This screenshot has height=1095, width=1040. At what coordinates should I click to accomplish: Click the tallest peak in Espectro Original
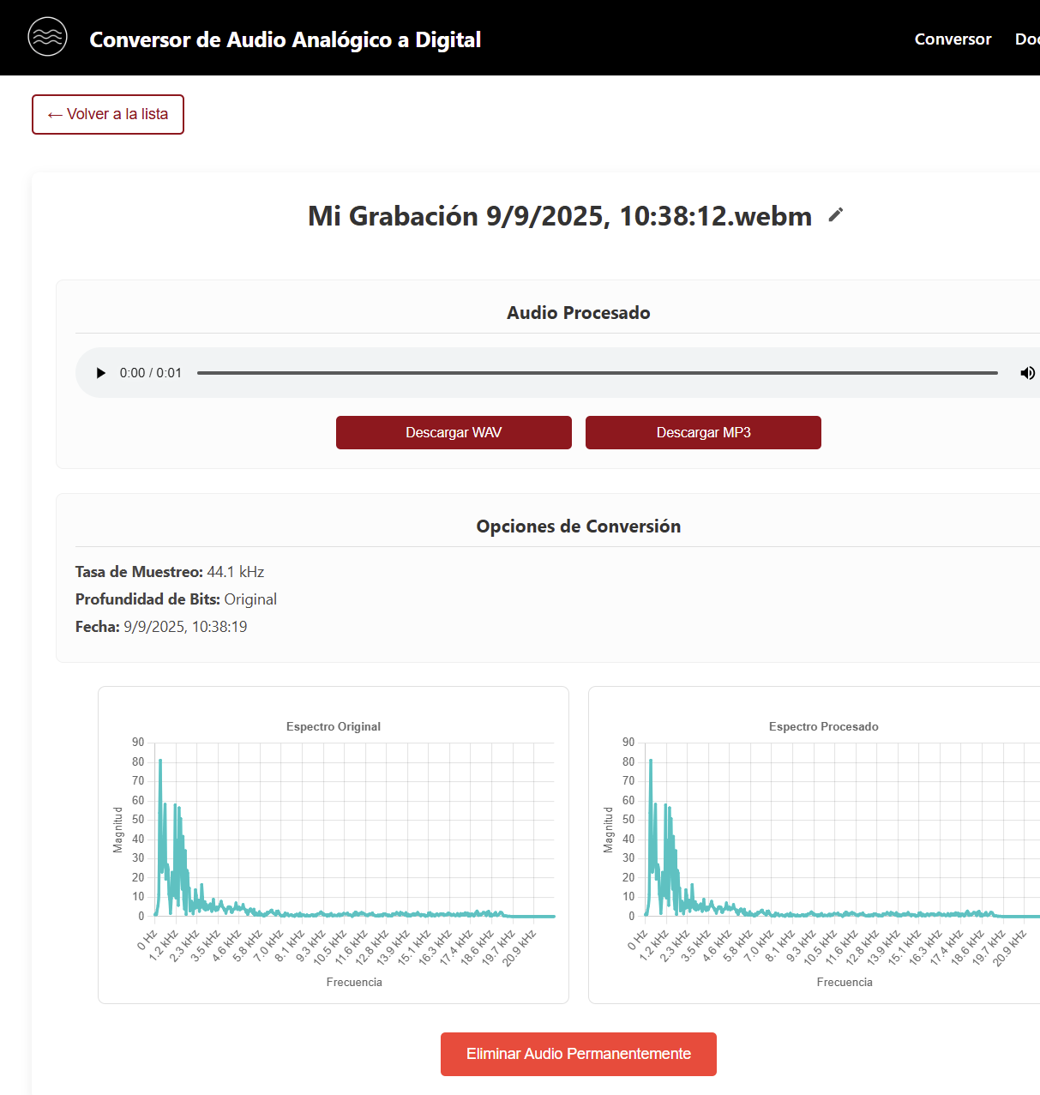159,761
